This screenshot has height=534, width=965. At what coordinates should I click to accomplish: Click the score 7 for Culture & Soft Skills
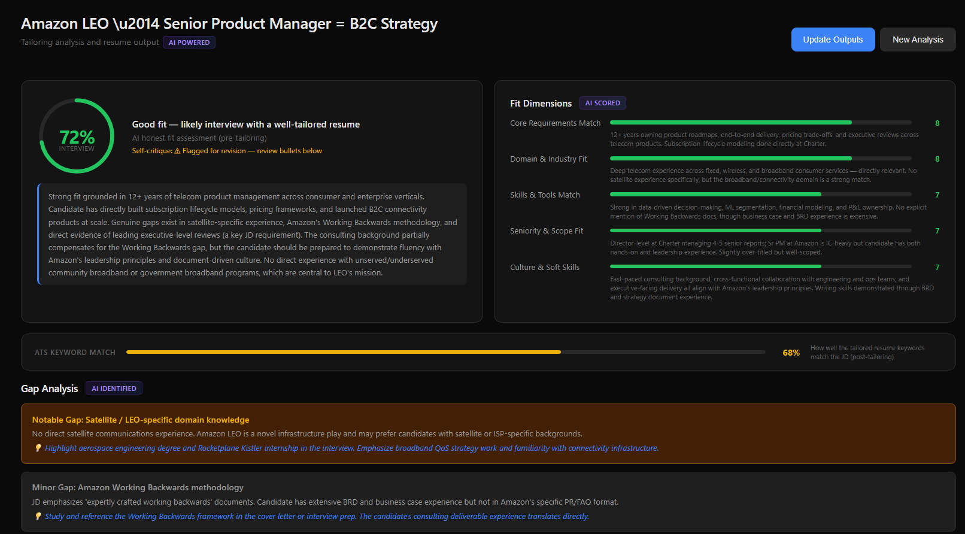[937, 268]
